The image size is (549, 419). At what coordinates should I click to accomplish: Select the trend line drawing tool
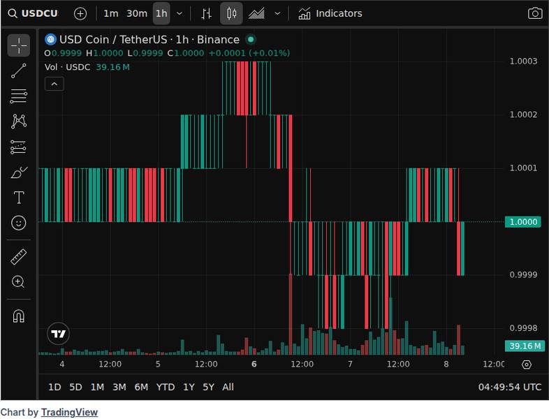[19, 71]
